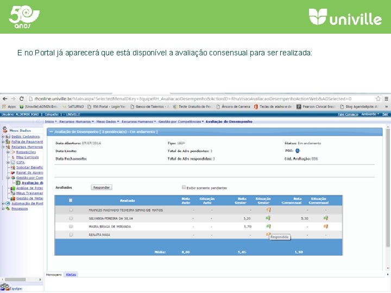Screen dimensions: 391x293
Task: Click the Sair logout link
Action: click(x=385, y=114)
